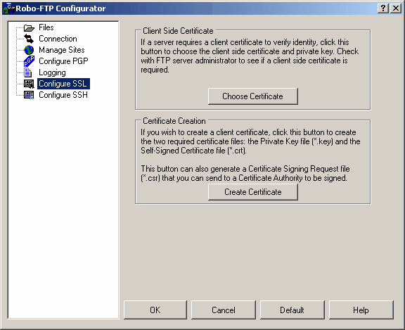This screenshot has width=405, height=330.
Task: Select the Files tree item
Action: pyautogui.click(x=46, y=27)
